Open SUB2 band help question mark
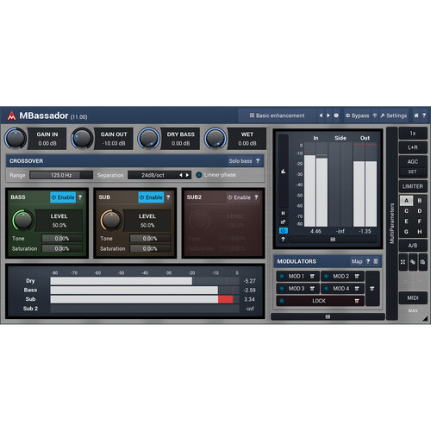The height and width of the screenshot is (431, 431). (x=256, y=197)
